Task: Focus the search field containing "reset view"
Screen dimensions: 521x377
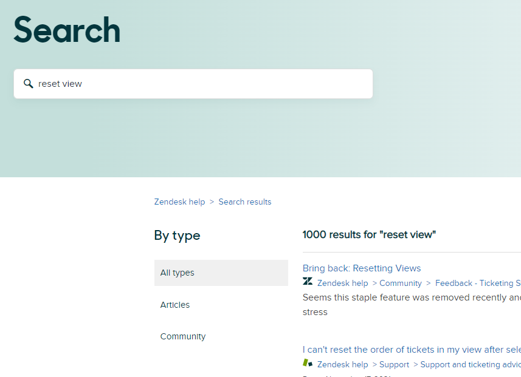Action: click(201, 84)
